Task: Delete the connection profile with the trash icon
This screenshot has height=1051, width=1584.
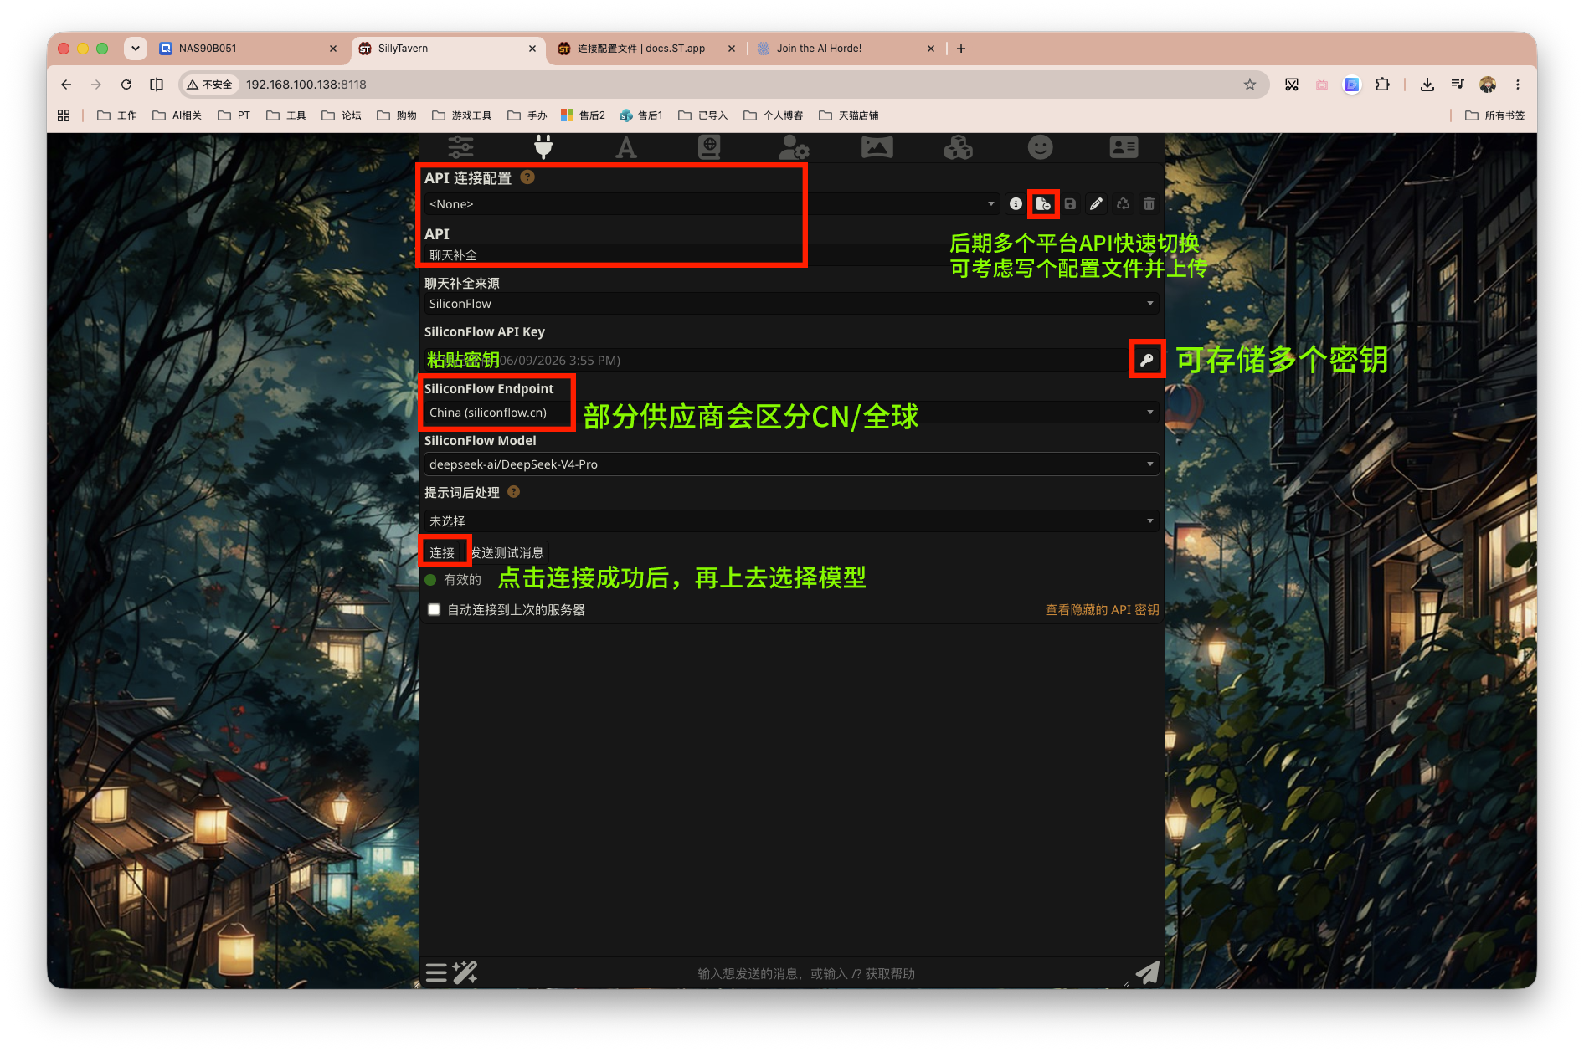Action: (x=1149, y=203)
